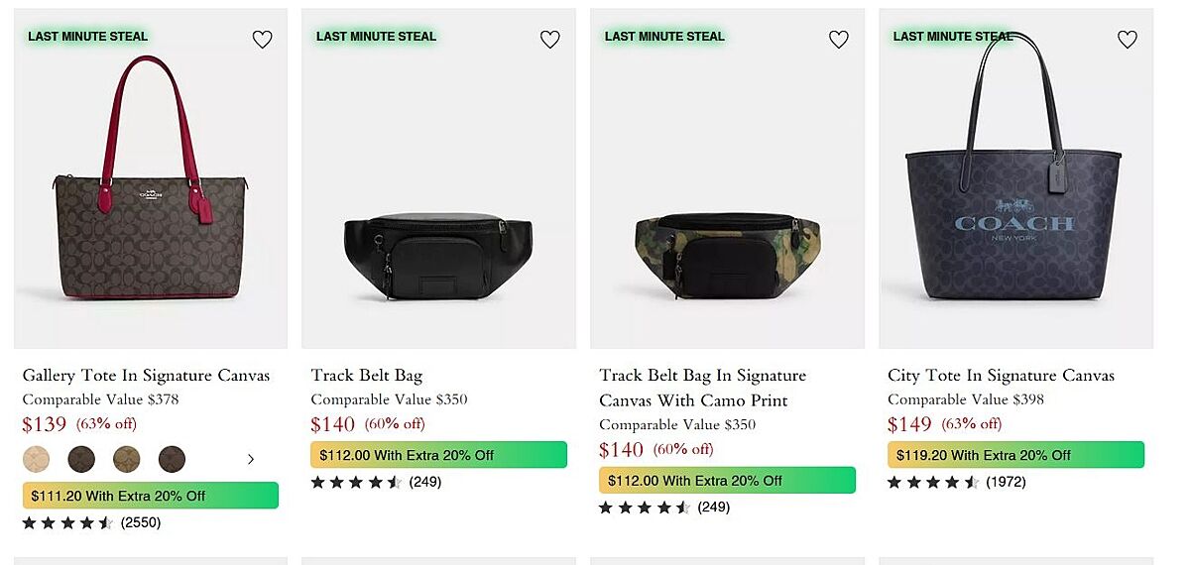Open City Tote In Signature Canvas link
Screen dimensions: 1190x565
(1001, 376)
